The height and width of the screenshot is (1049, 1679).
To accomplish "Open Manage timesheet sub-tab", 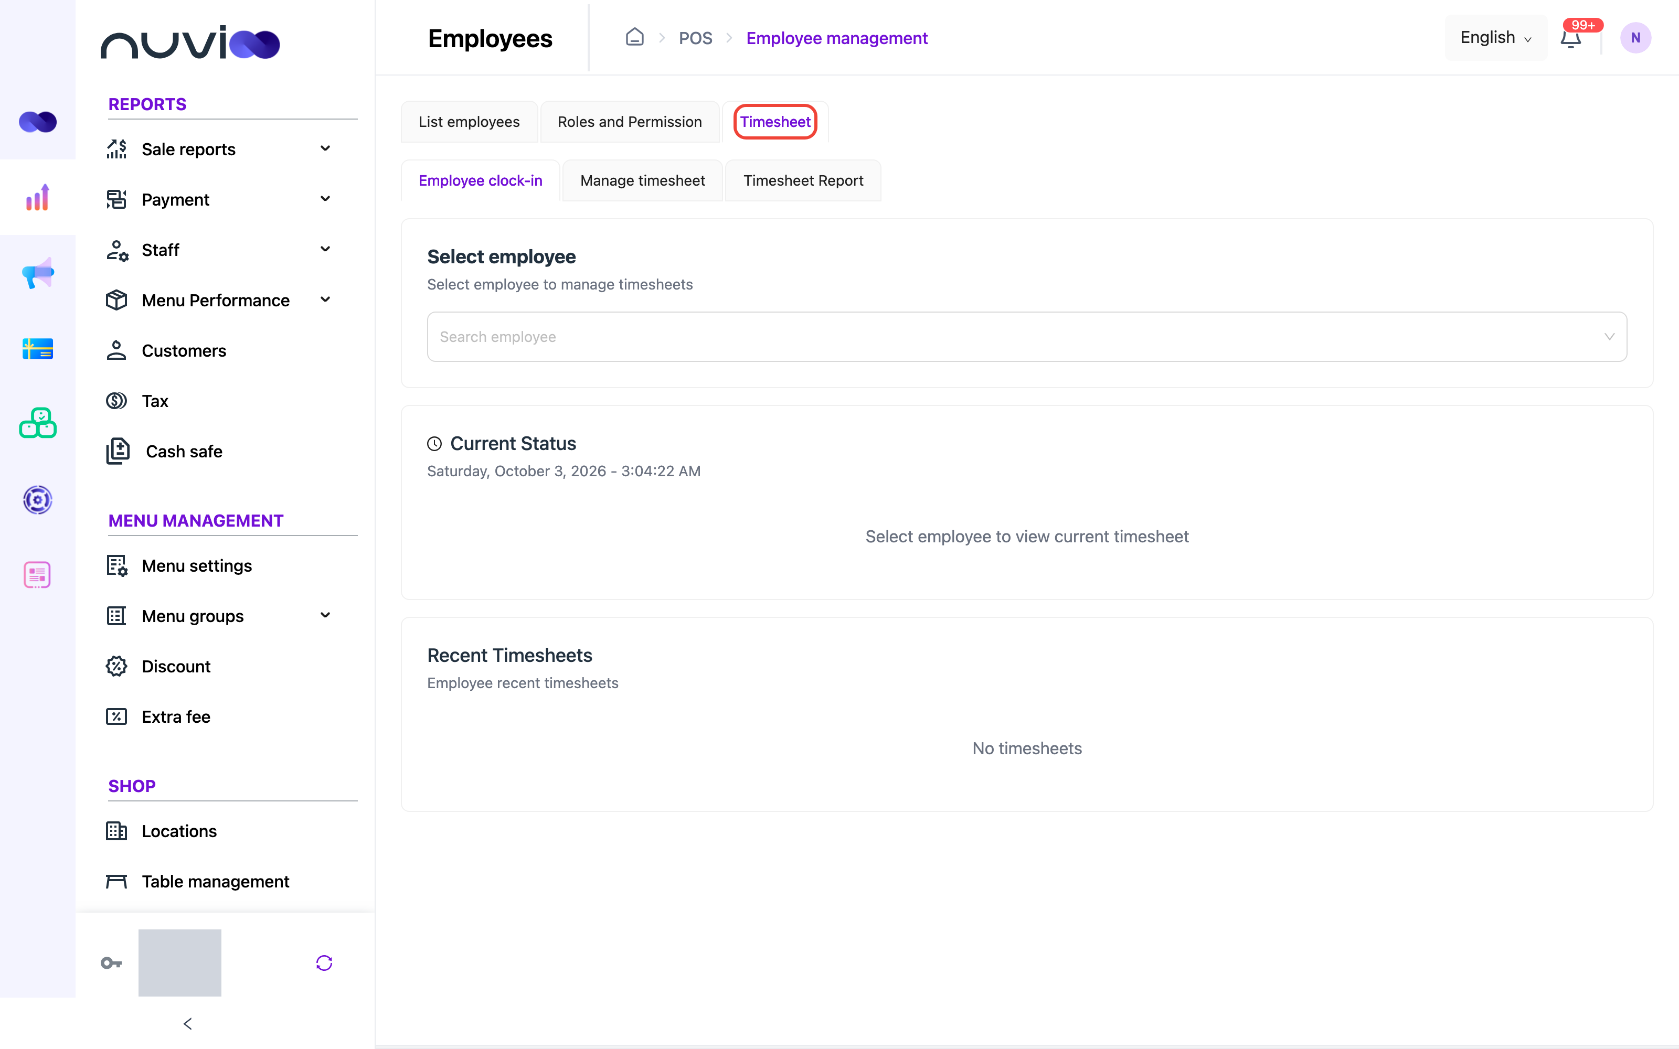I will point(642,180).
